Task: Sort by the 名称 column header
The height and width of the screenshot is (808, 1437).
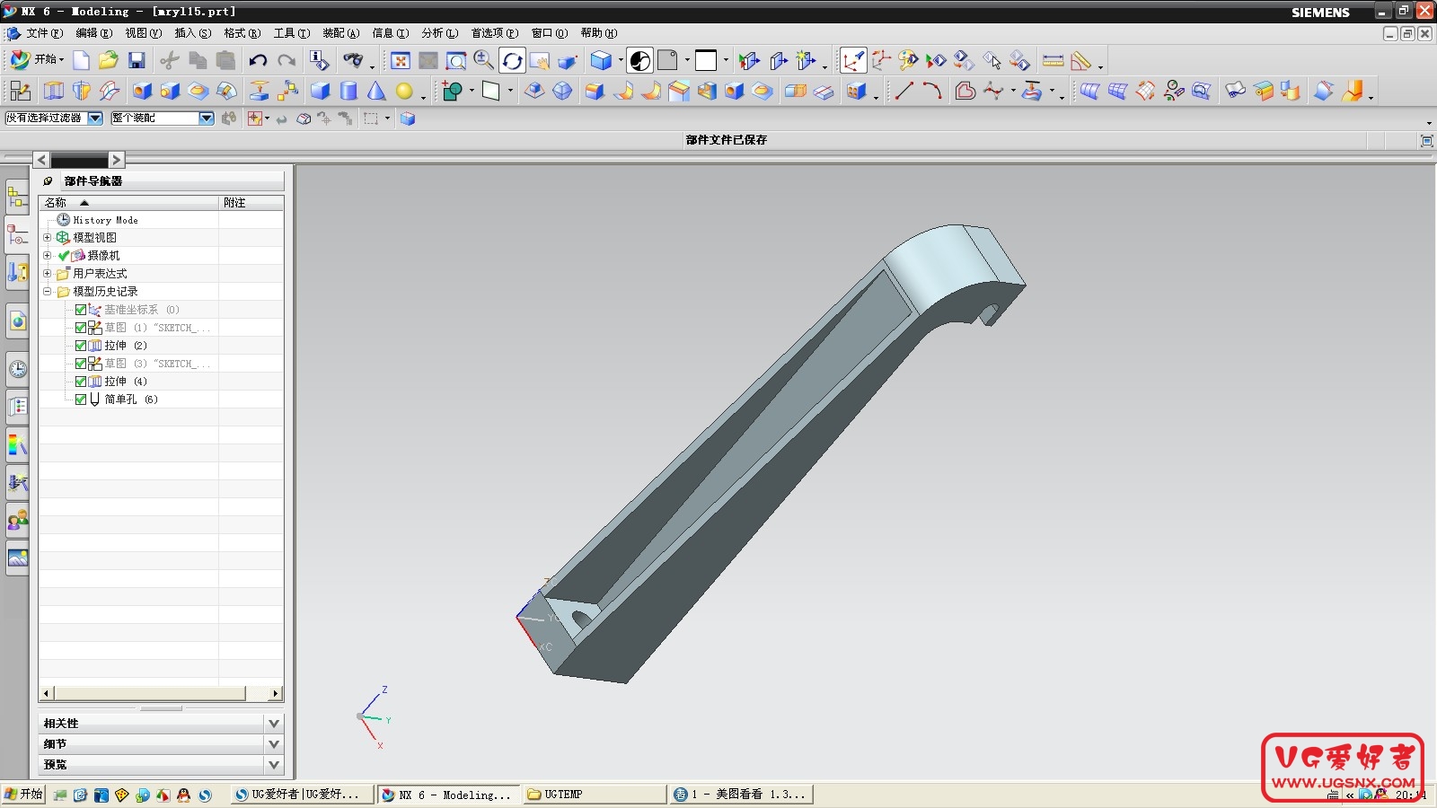Action: point(128,203)
